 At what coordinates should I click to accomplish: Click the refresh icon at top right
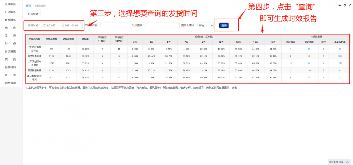pyautogui.click(x=345, y=6)
